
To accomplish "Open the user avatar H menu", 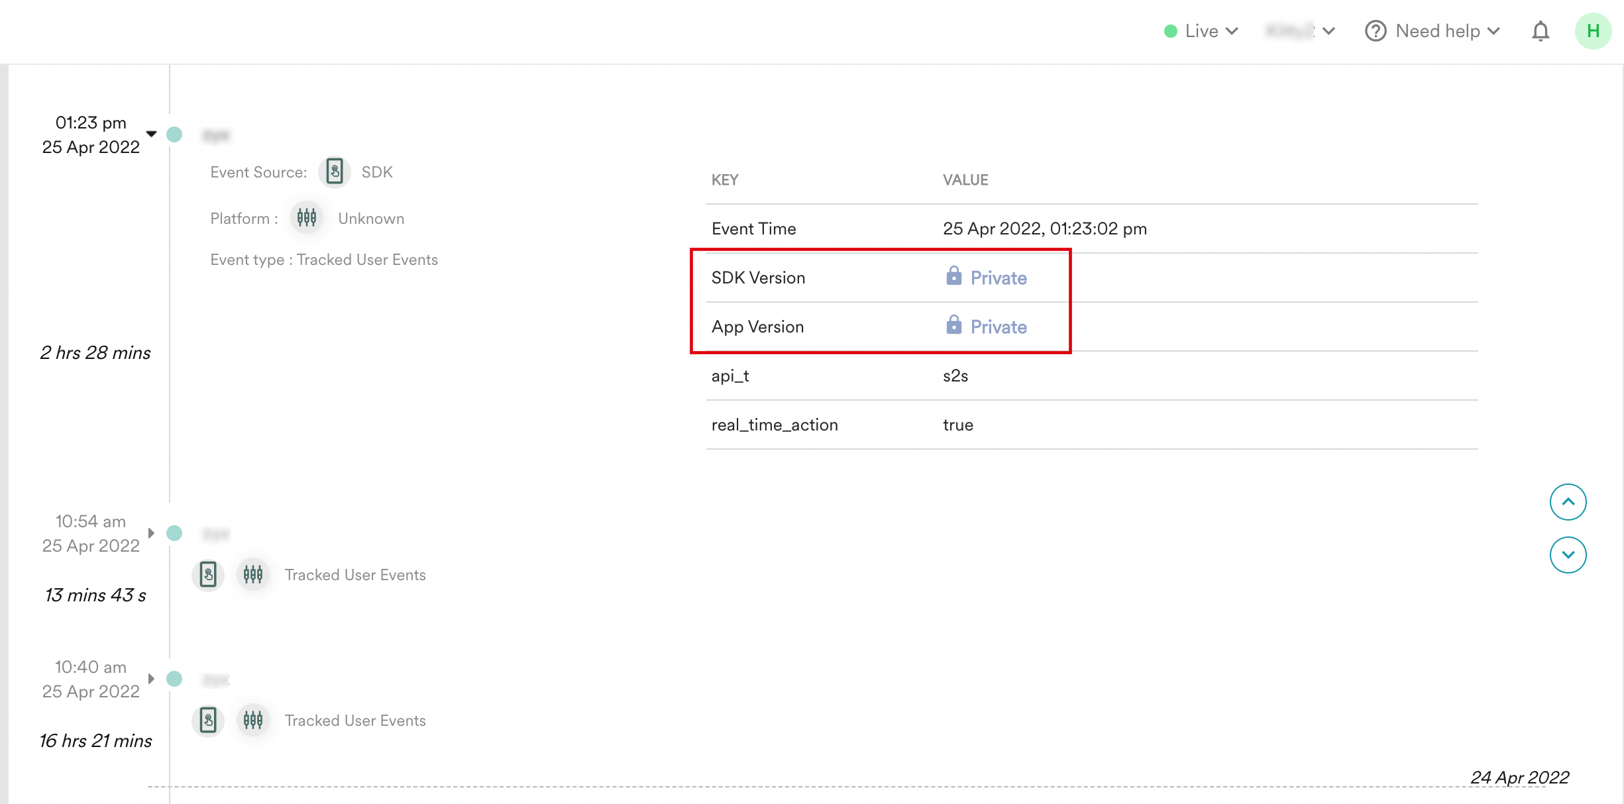I will point(1592,31).
